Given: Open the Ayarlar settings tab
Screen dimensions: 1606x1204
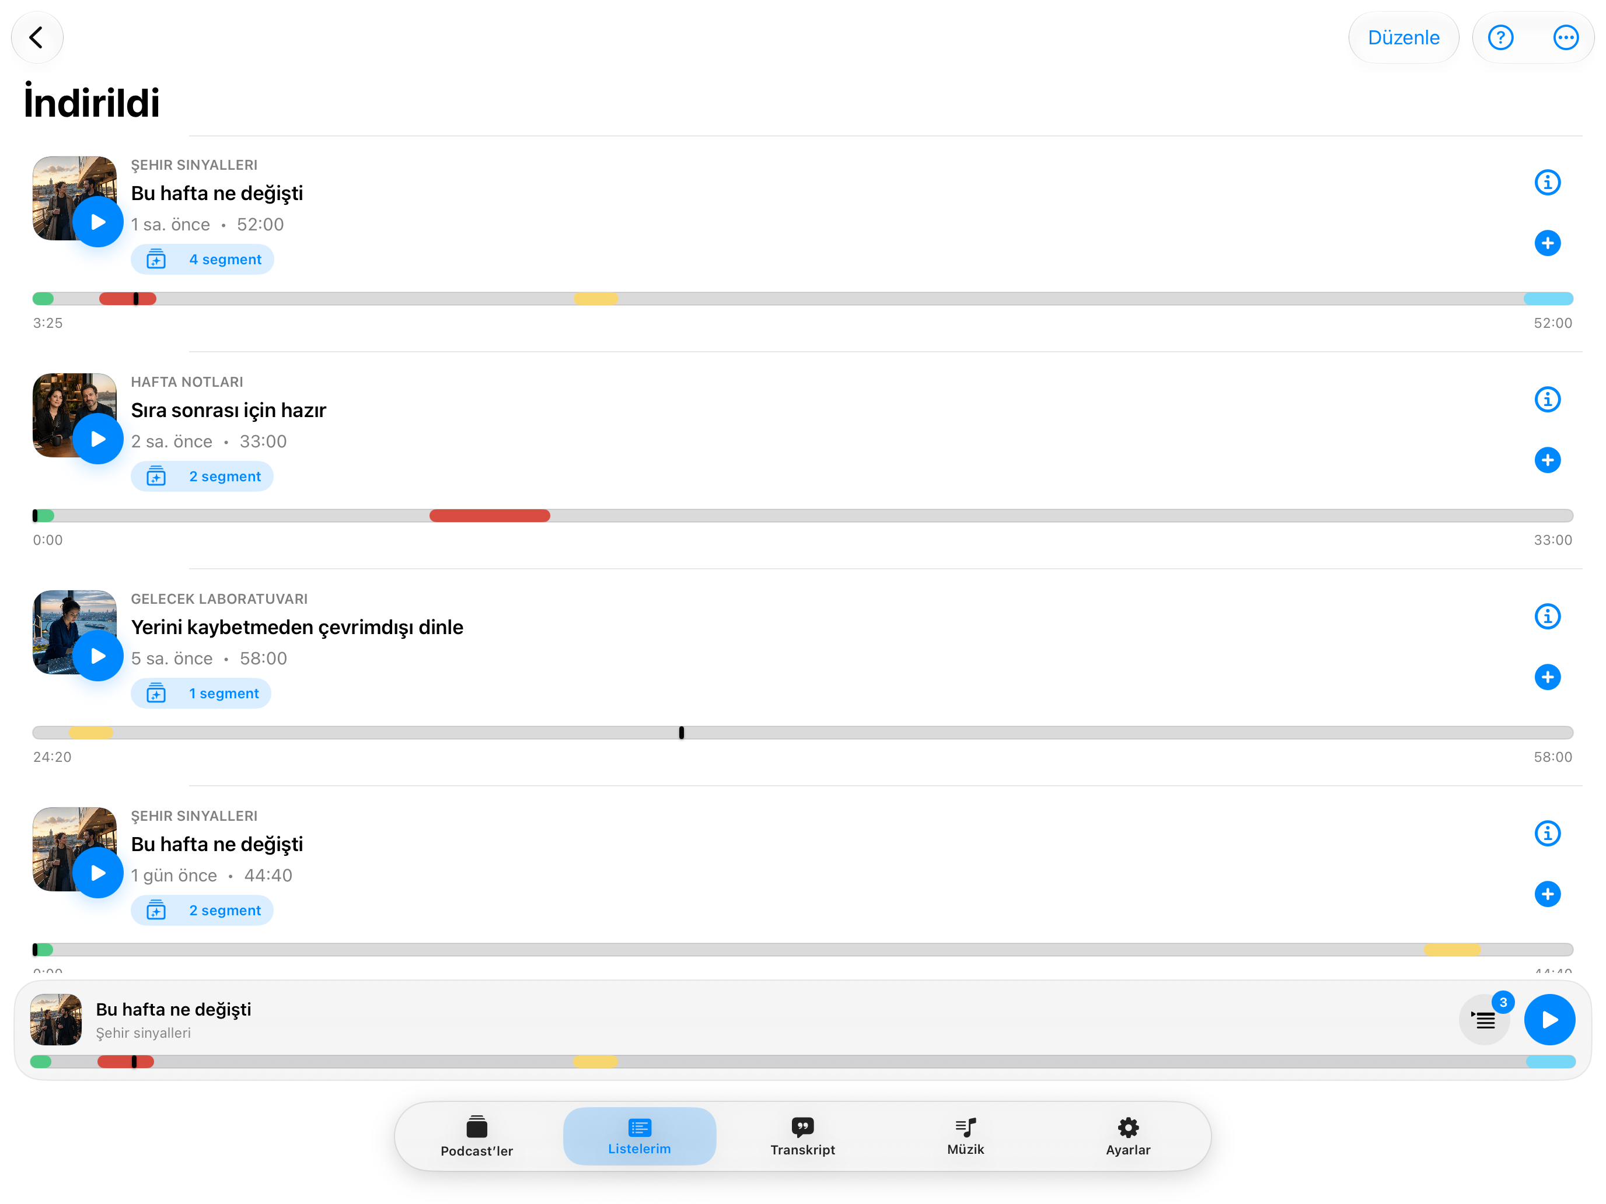Looking at the screenshot, I should tap(1127, 1137).
